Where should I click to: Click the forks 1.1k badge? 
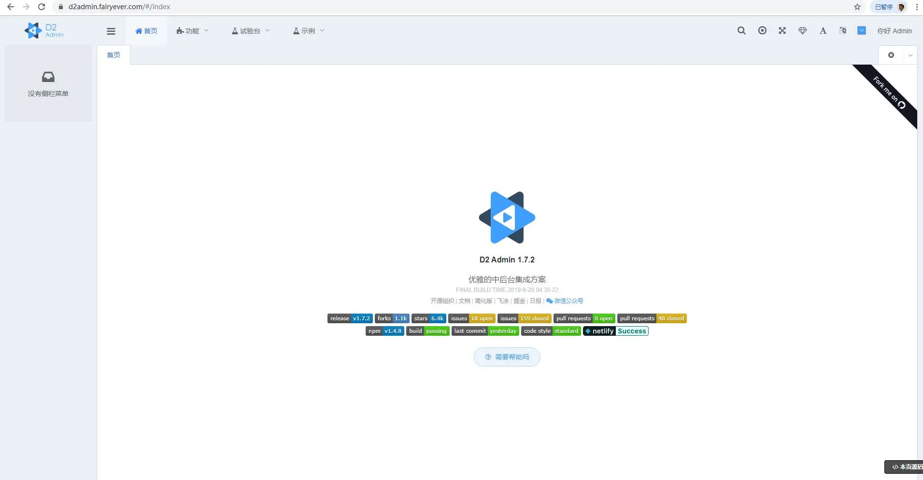point(392,318)
